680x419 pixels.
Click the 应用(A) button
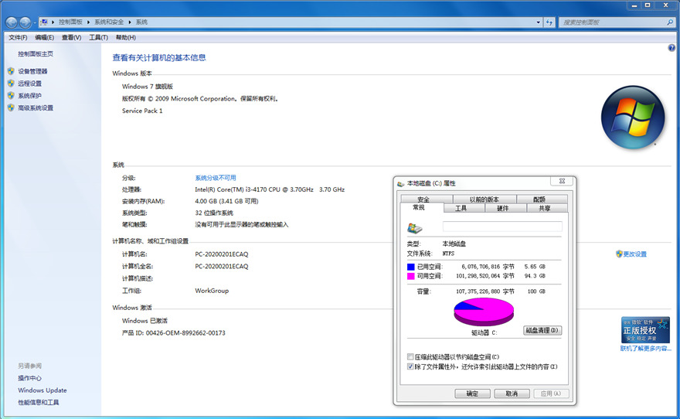click(551, 393)
